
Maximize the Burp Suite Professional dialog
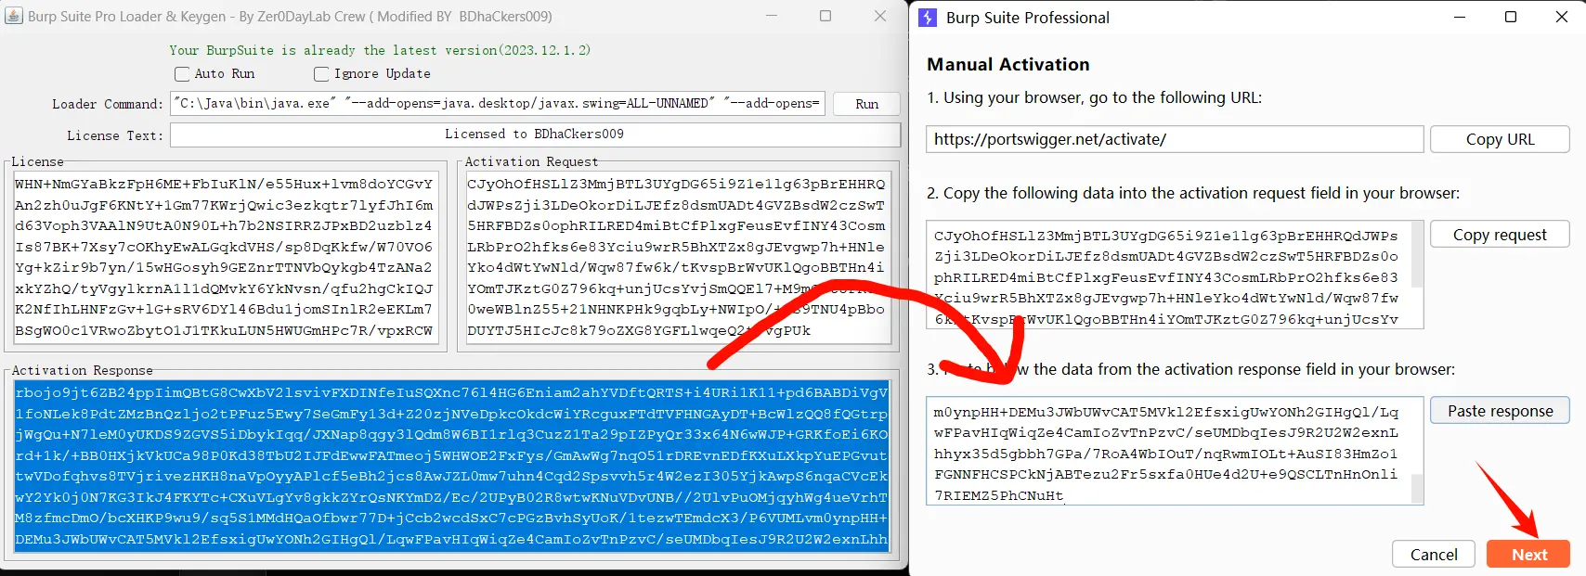pos(1511,18)
